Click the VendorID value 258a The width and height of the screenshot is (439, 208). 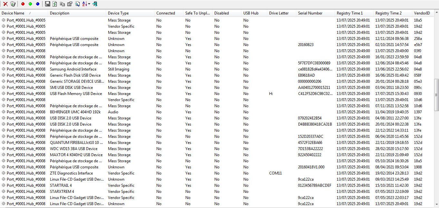[x=418, y=39]
